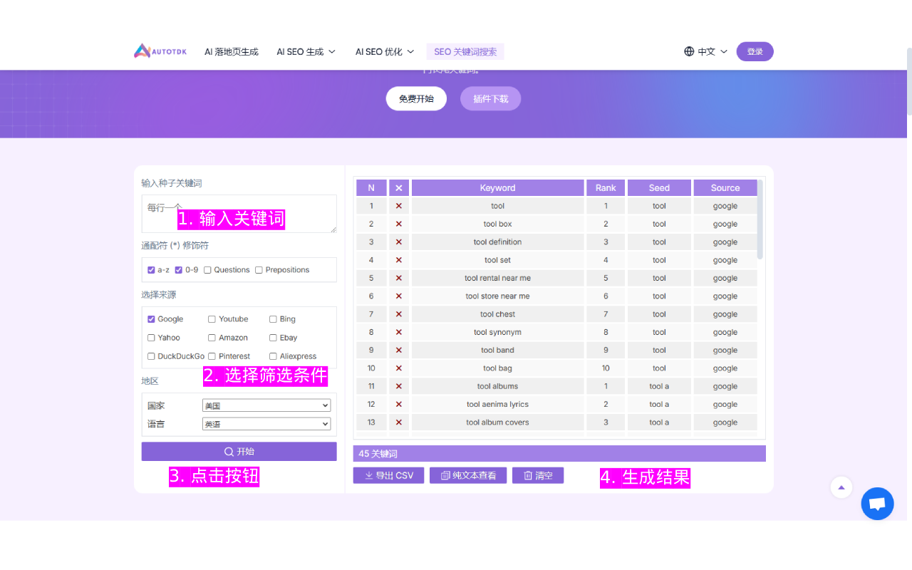The width and height of the screenshot is (912, 570).
Task: Remove the 'tool rental near me' row
Action: [398, 278]
